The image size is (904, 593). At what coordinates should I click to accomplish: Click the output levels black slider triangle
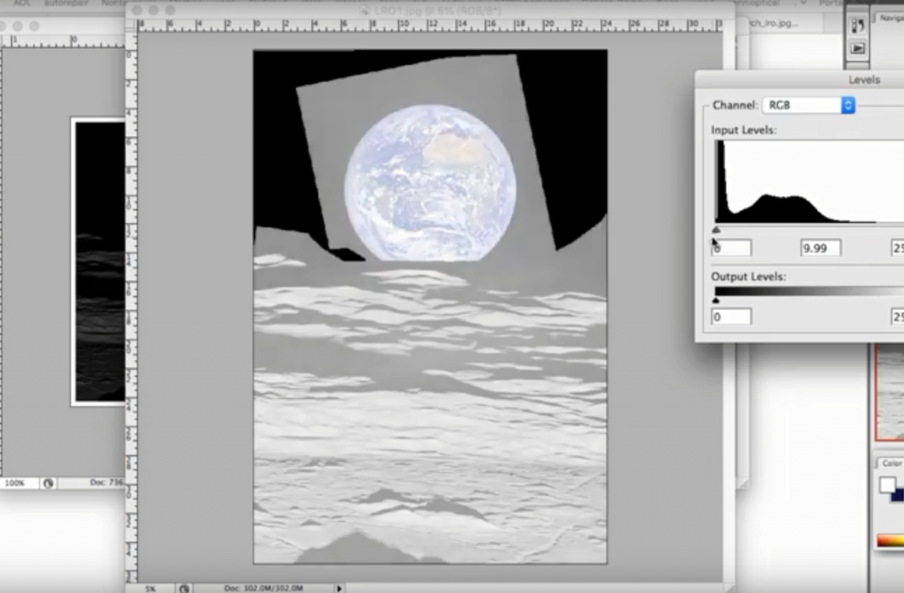pyautogui.click(x=716, y=300)
